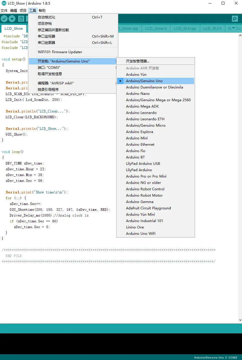The image size is (242, 360).
Task: Click the Upload arrow toolbar icon
Action: click(12, 19)
